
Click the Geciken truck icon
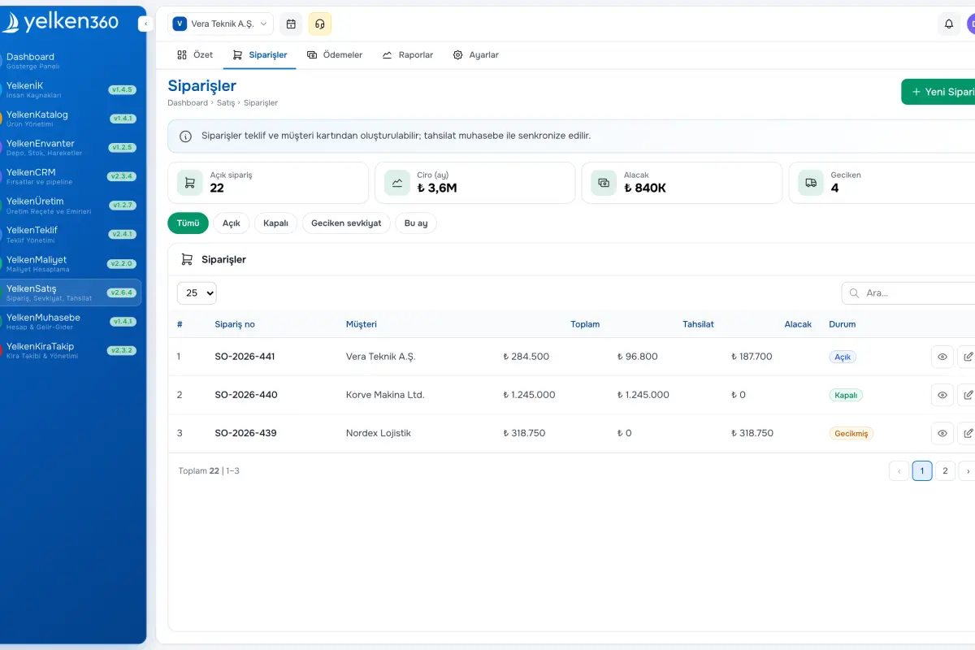pyautogui.click(x=811, y=183)
